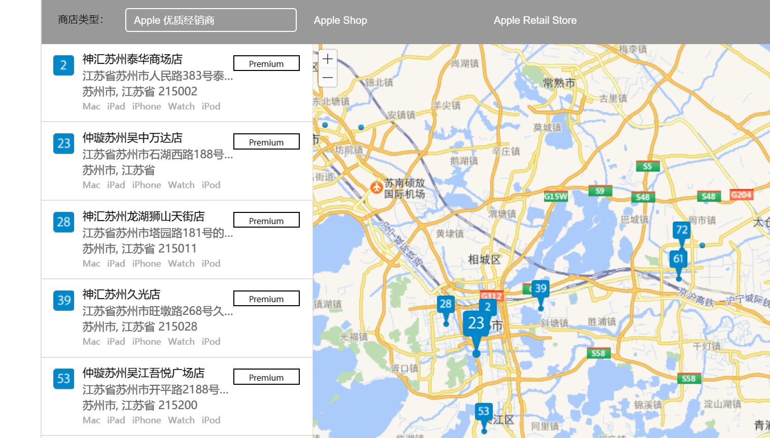Click address 江苏省苏州市石湖西路188号...
Screen dimensions: 770x438
(x=158, y=155)
